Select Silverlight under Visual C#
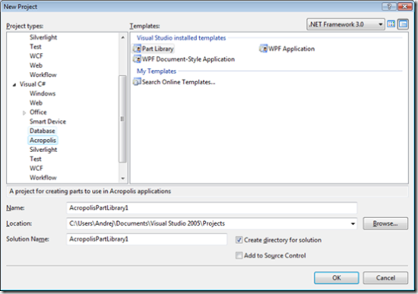Image resolution: width=418 pixels, height=294 pixels. coord(43,150)
